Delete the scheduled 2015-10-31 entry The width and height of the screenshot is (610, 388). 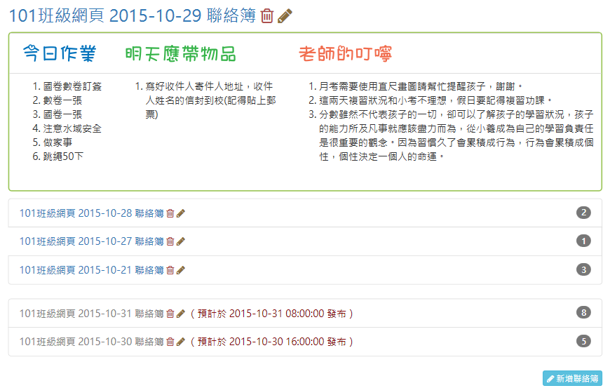point(170,314)
